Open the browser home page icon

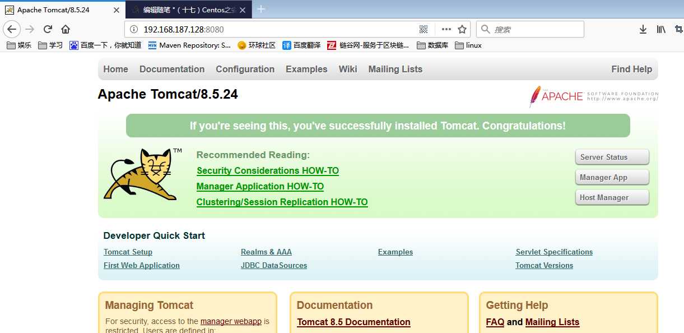[x=66, y=29]
